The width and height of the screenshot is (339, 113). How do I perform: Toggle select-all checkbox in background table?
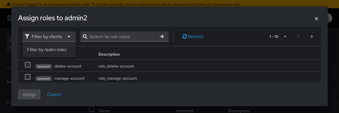[92, 109]
